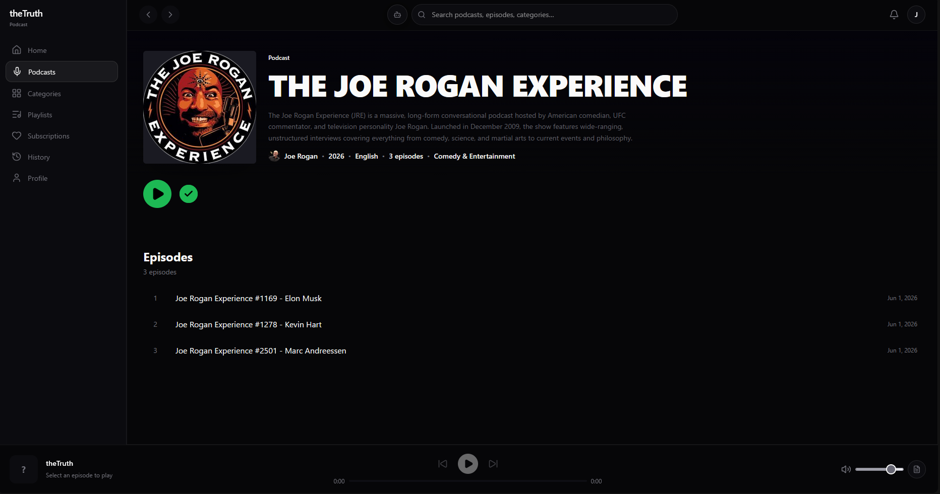This screenshot has height=494, width=940.
Task: Click the theTruth logo
Action: [26, 14]
